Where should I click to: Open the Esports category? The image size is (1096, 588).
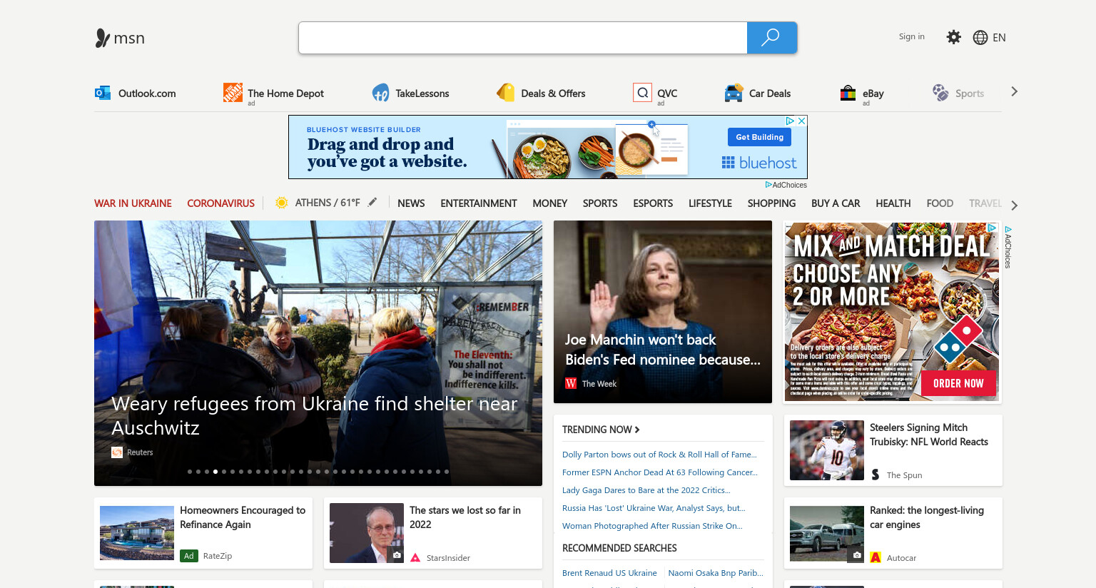tap(653, 203)
